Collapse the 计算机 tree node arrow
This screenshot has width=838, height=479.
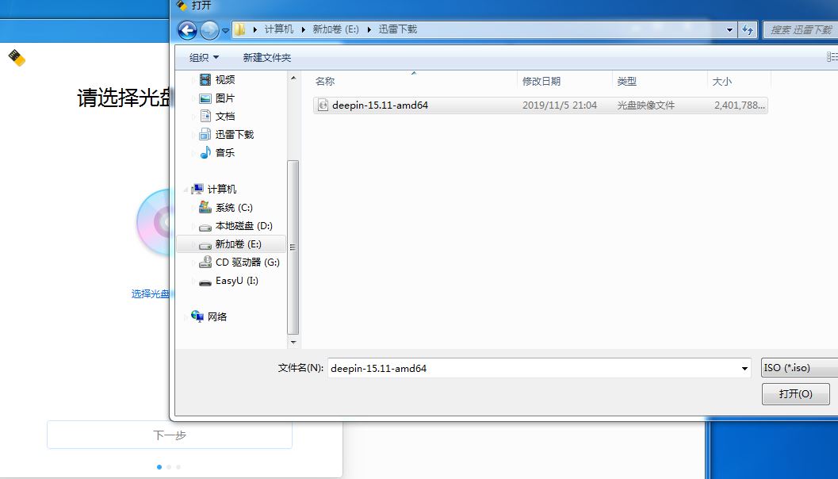[x=186, y=190]
